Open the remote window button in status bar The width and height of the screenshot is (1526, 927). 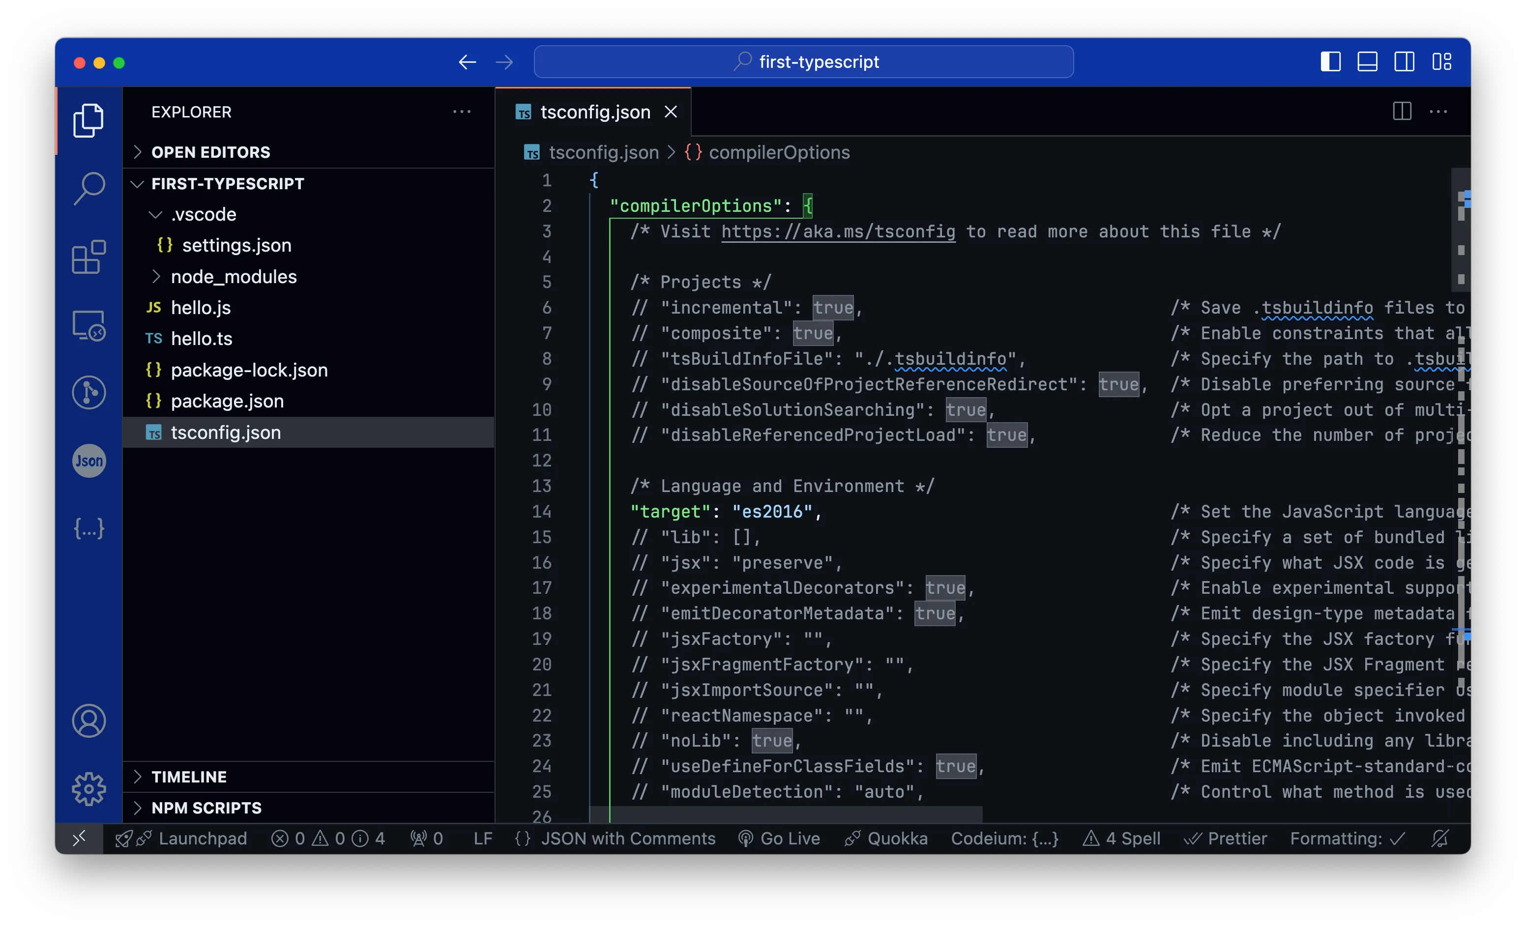pos(79,839)
